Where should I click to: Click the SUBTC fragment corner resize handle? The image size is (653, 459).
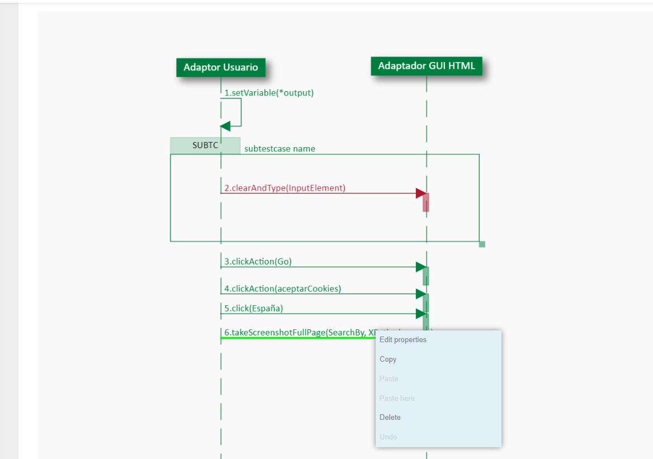click(482, 244)
